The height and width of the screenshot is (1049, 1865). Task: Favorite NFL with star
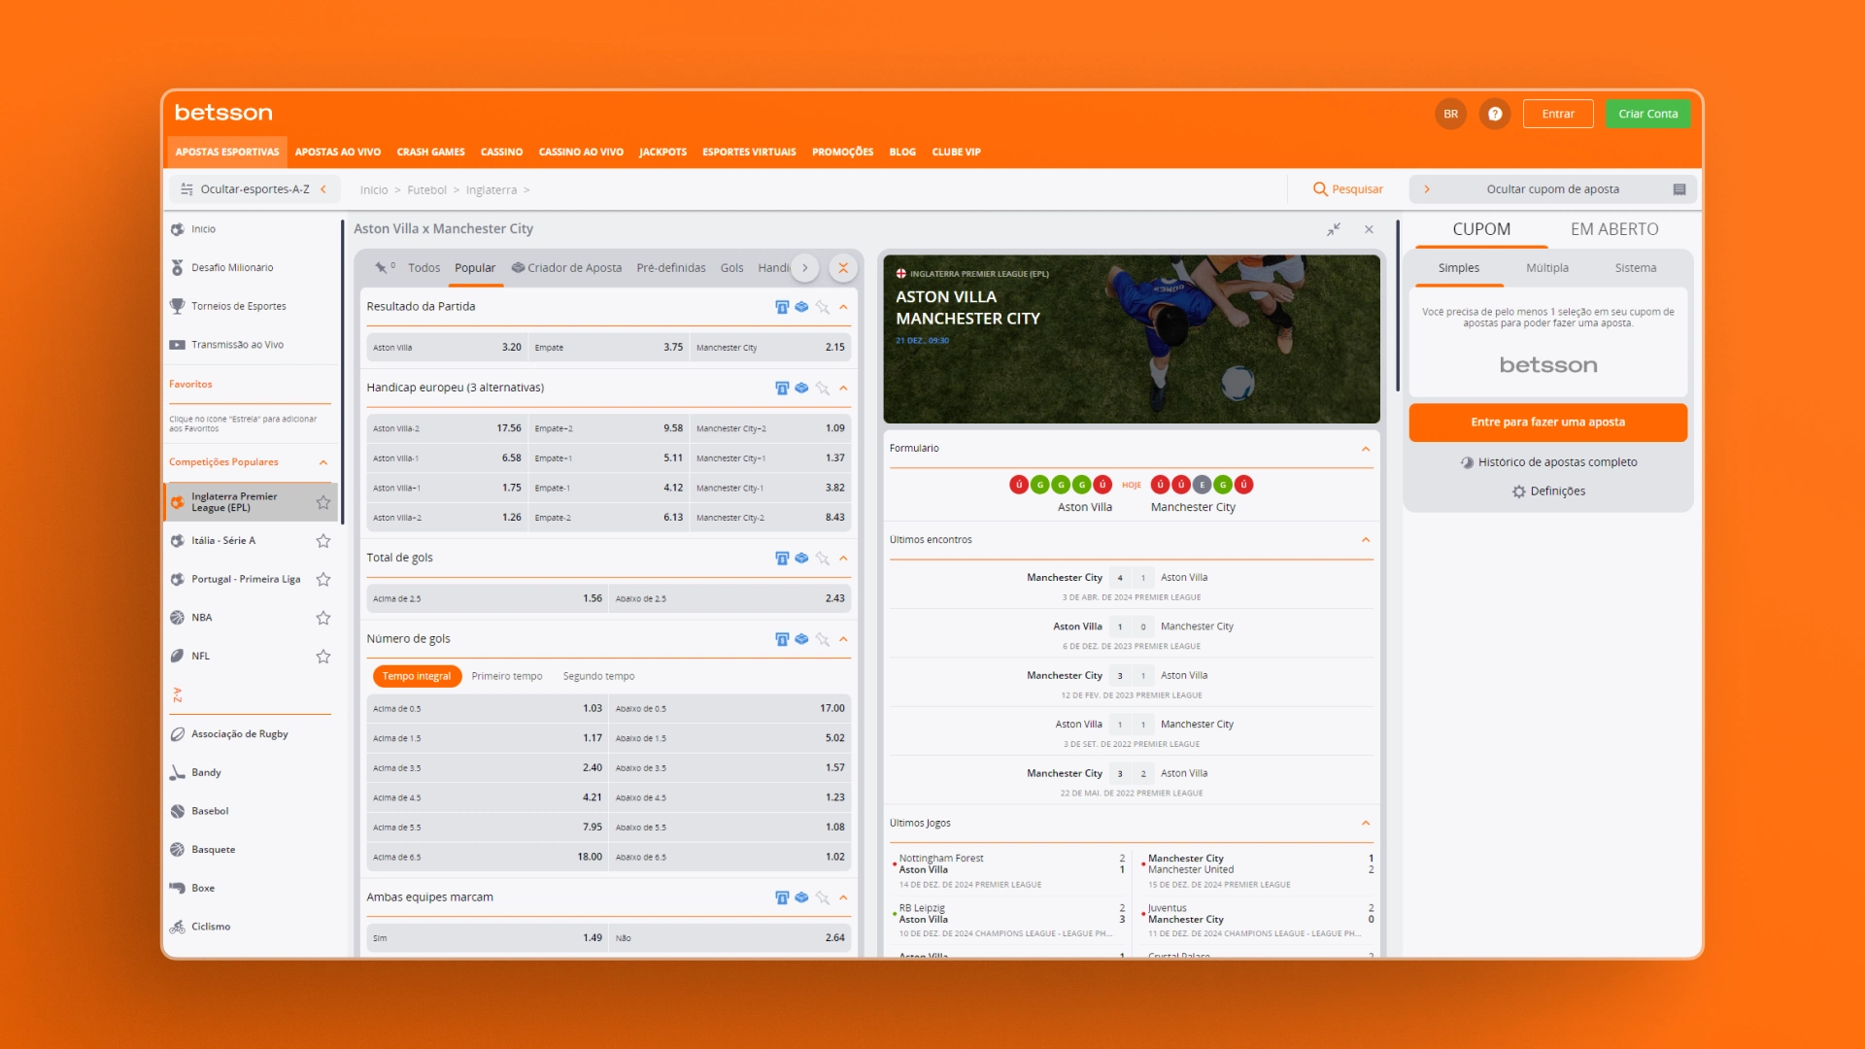[323, 657]
